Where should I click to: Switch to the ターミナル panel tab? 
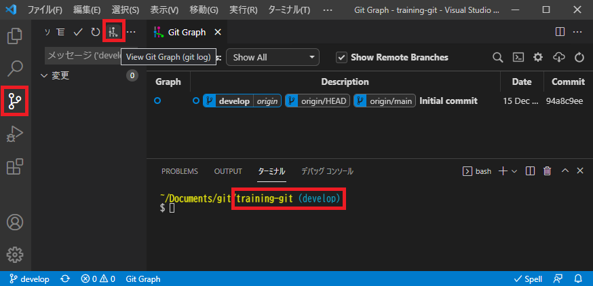(271, 171)
